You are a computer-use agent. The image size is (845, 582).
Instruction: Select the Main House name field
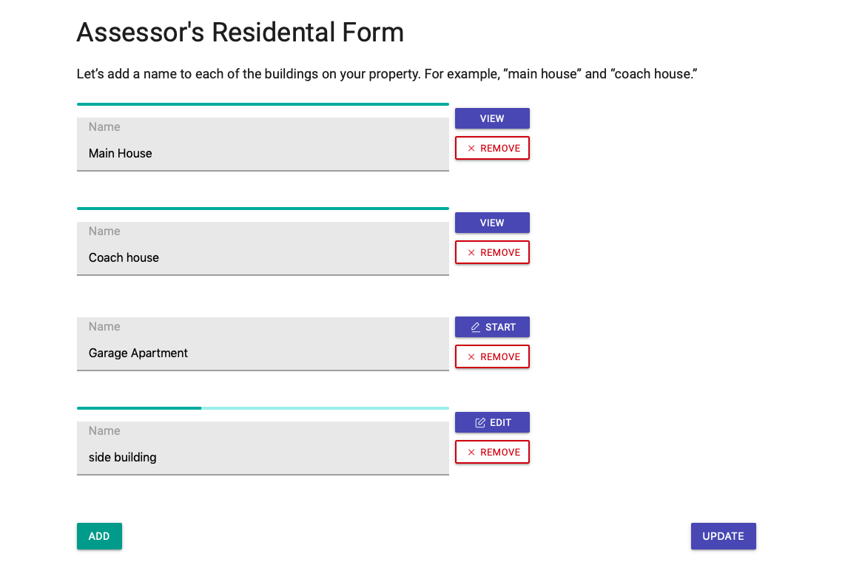263,144
